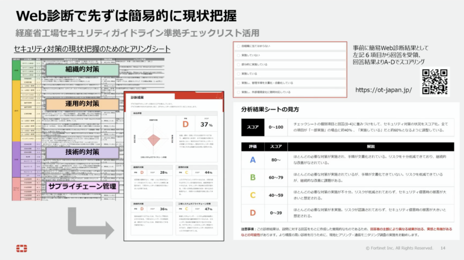
Task: Click the 37% overall score in report
Action: [207, 124]
